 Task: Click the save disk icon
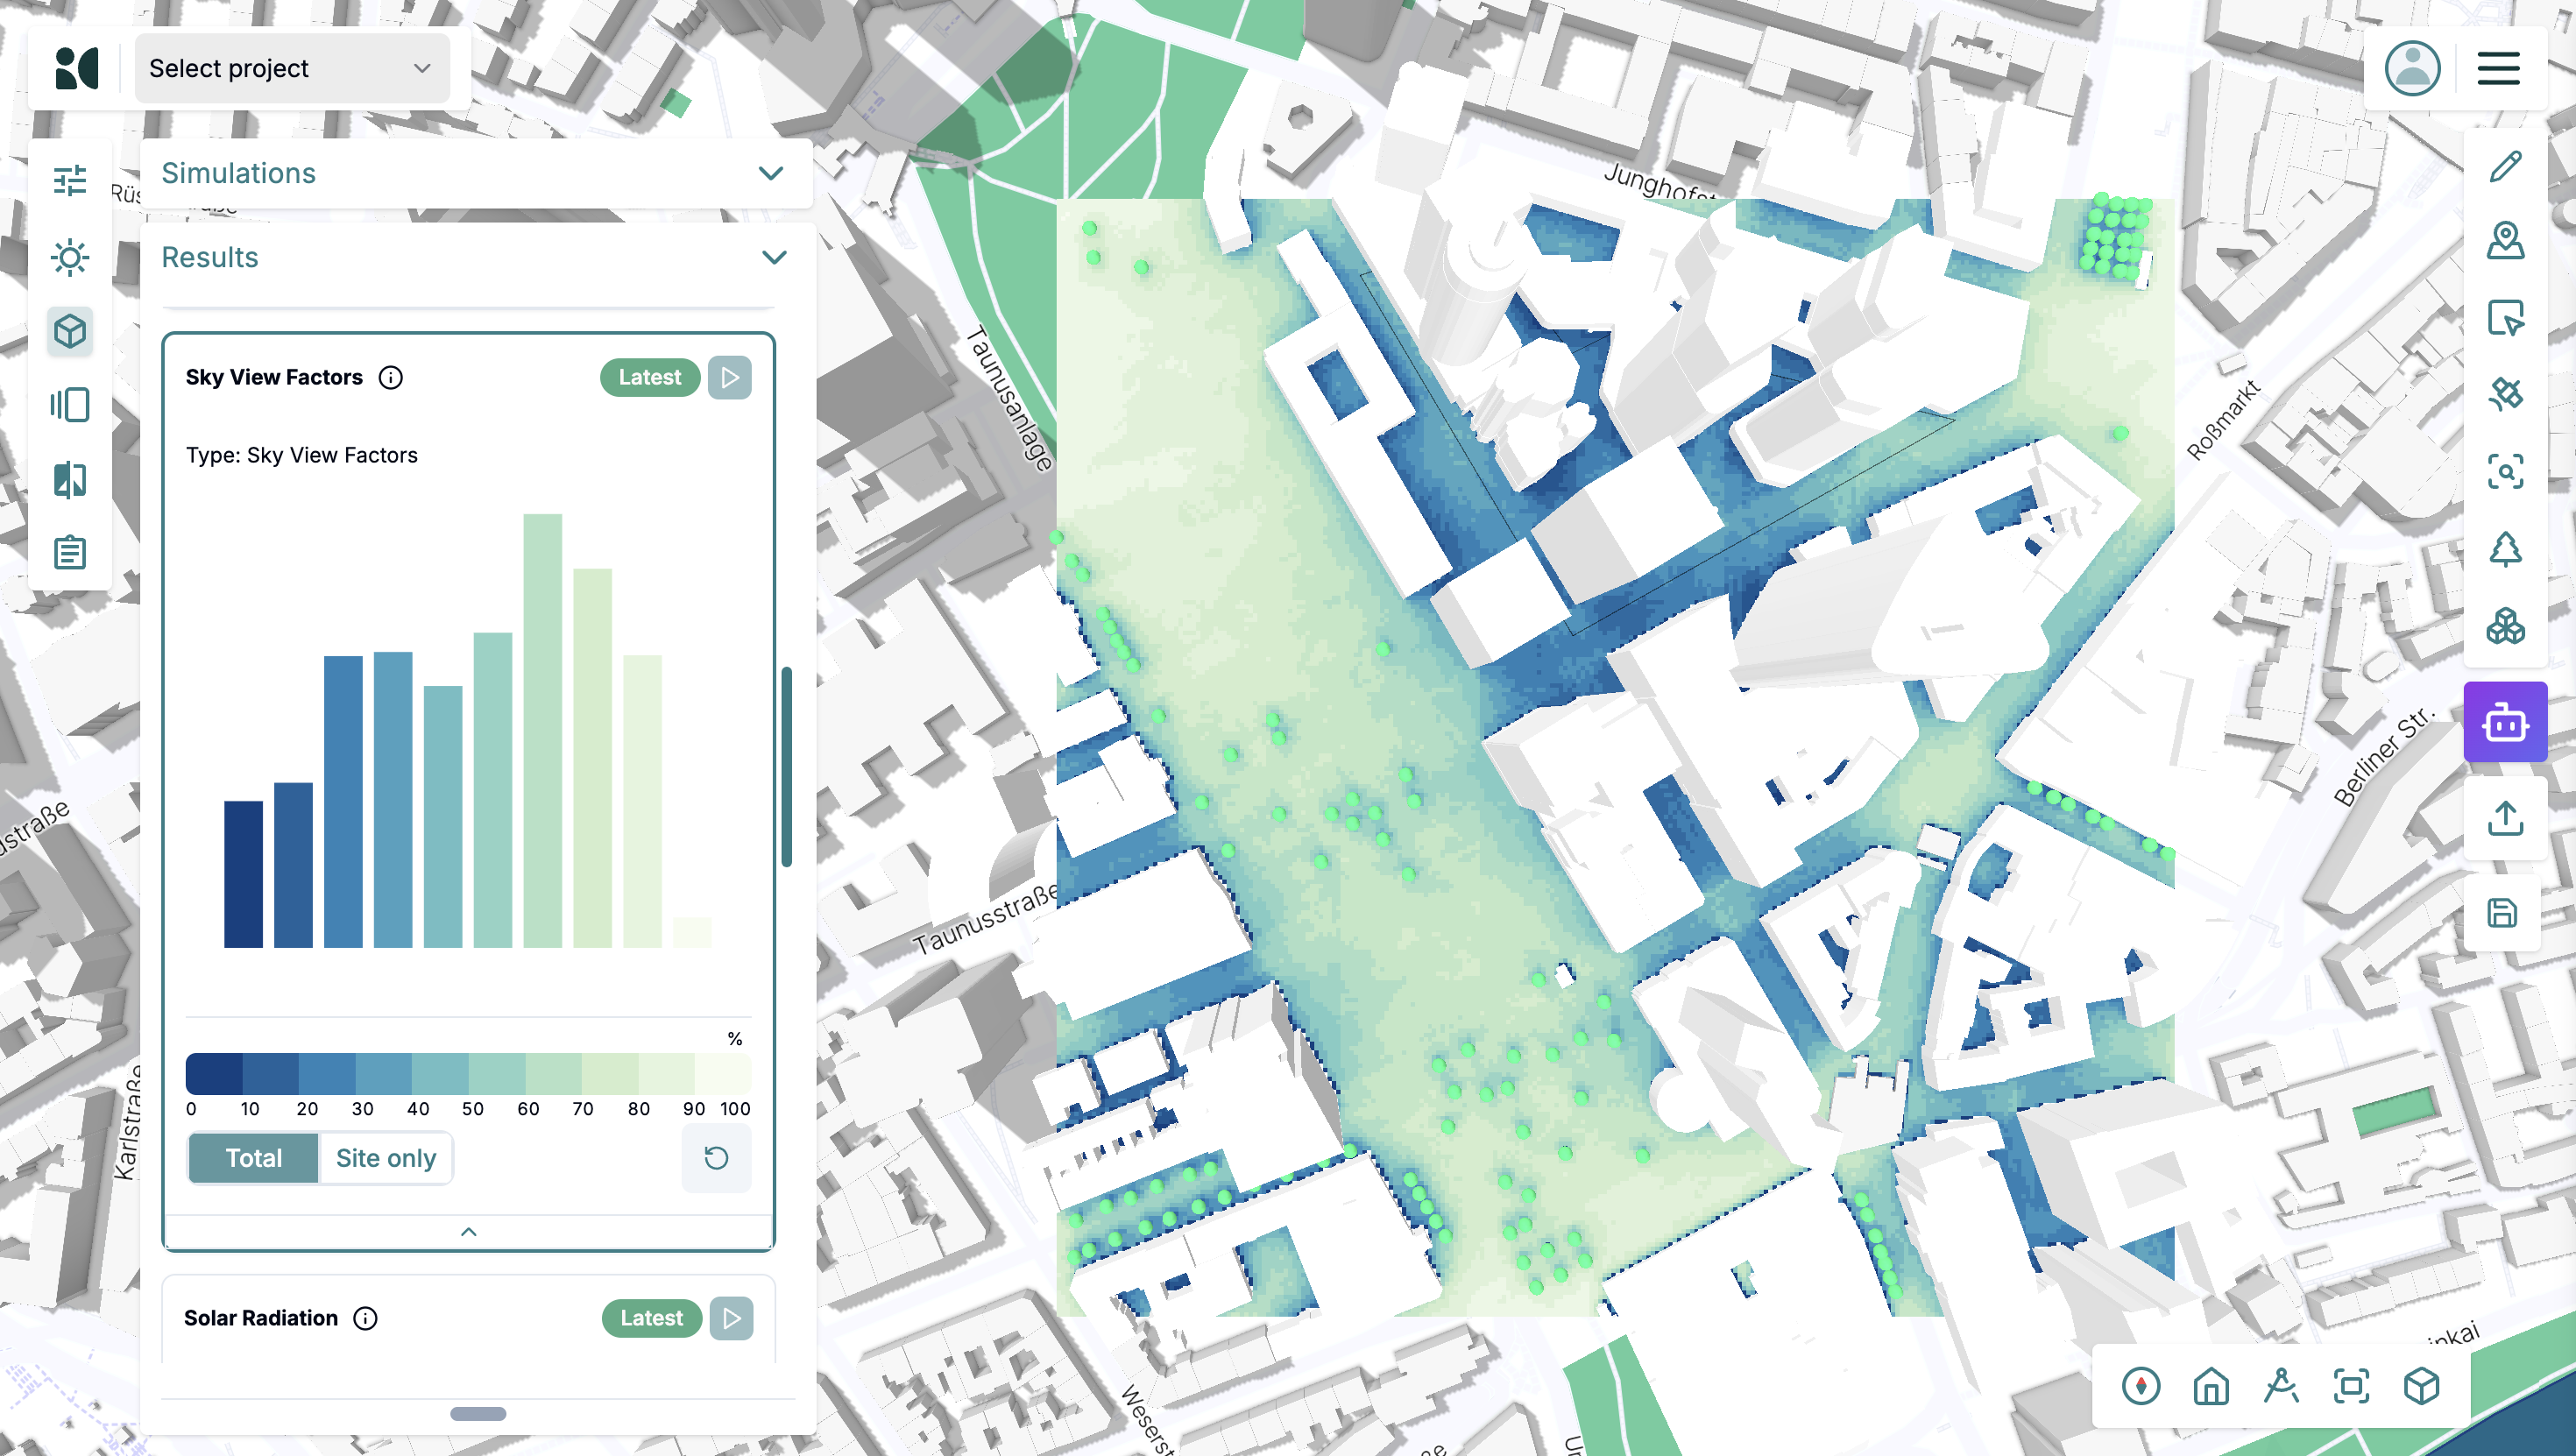pyautogui.click(x=2503, y=913)
